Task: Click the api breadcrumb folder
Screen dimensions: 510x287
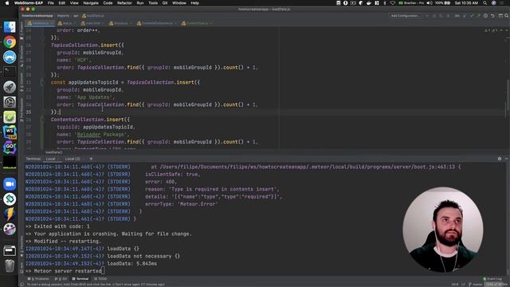Action: (x=76, y=16)
